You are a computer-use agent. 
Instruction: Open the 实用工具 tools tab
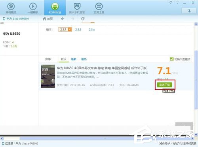point(99,8)
